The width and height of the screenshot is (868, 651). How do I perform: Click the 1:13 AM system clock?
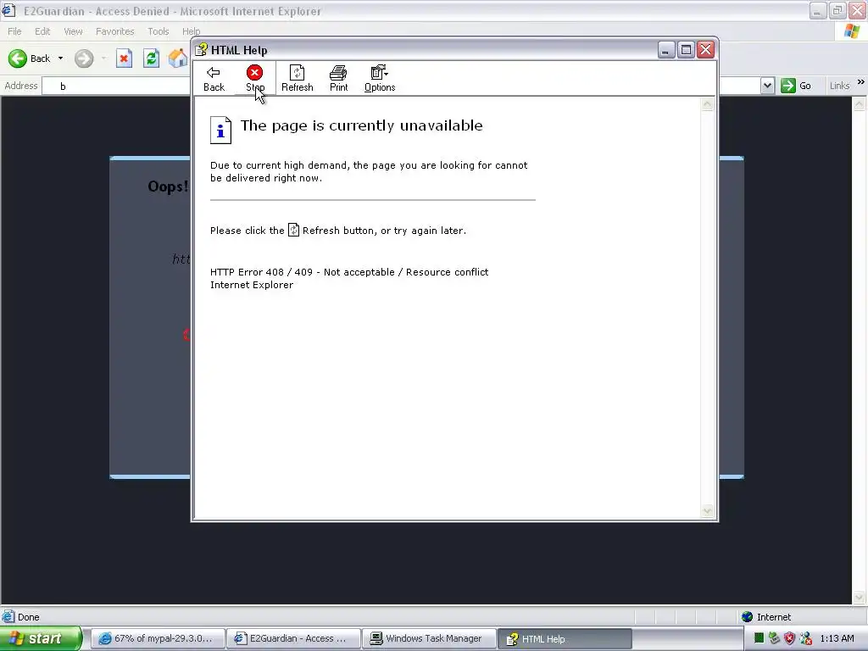(837, 638)
